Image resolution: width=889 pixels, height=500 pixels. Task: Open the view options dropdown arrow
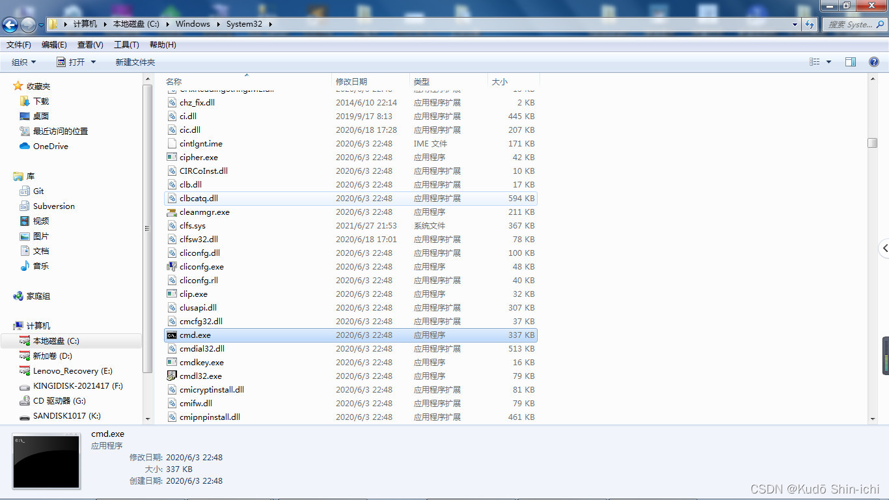828,62
